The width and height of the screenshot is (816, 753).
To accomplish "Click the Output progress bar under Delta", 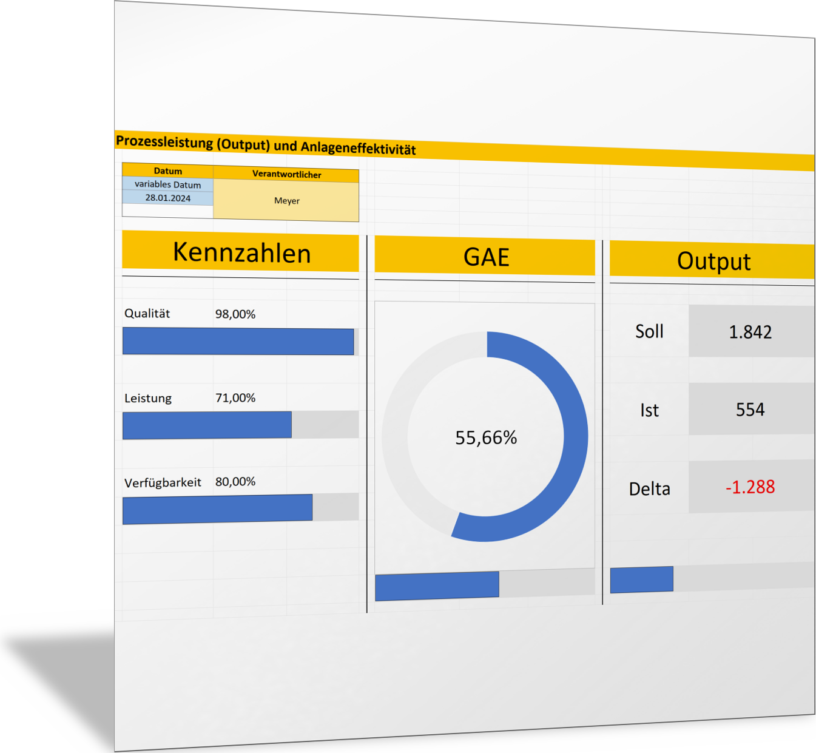I will tap(641, 579).
